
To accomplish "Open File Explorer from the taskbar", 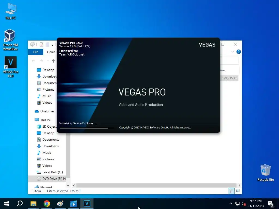I will pyautogui.click(x=33, y=204).
